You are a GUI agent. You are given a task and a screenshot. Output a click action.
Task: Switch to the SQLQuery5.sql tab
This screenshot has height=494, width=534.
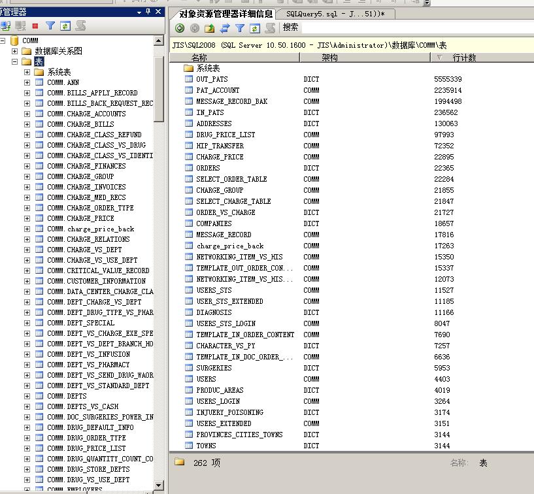(x=335, y=14)
